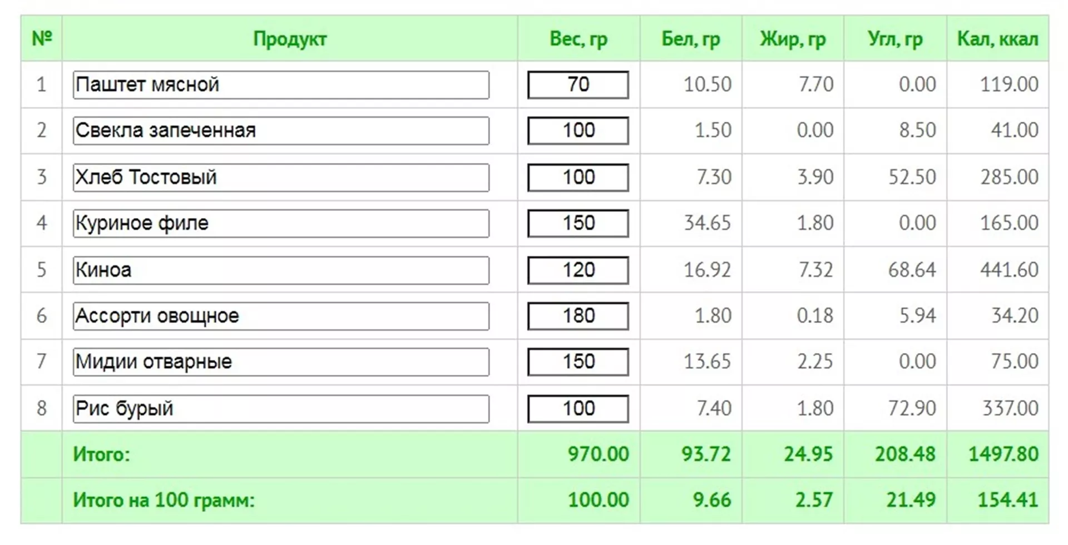This screenshot has height=545, width=1068.
Task: Click weight input in Хлеб Тостовый row
Action: pyautogui.click(x=578, y=177)
